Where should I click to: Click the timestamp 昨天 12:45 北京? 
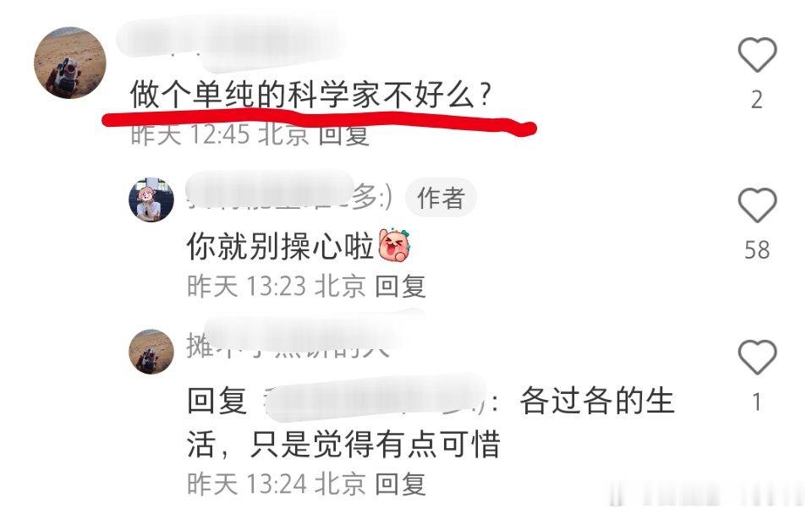[220, 134]
